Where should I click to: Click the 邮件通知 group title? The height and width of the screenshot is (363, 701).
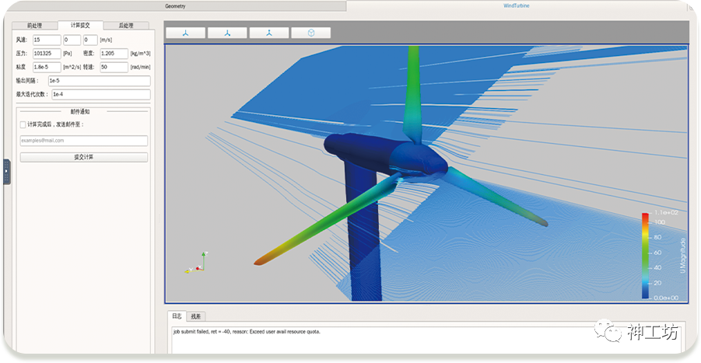tap(80, 112)
